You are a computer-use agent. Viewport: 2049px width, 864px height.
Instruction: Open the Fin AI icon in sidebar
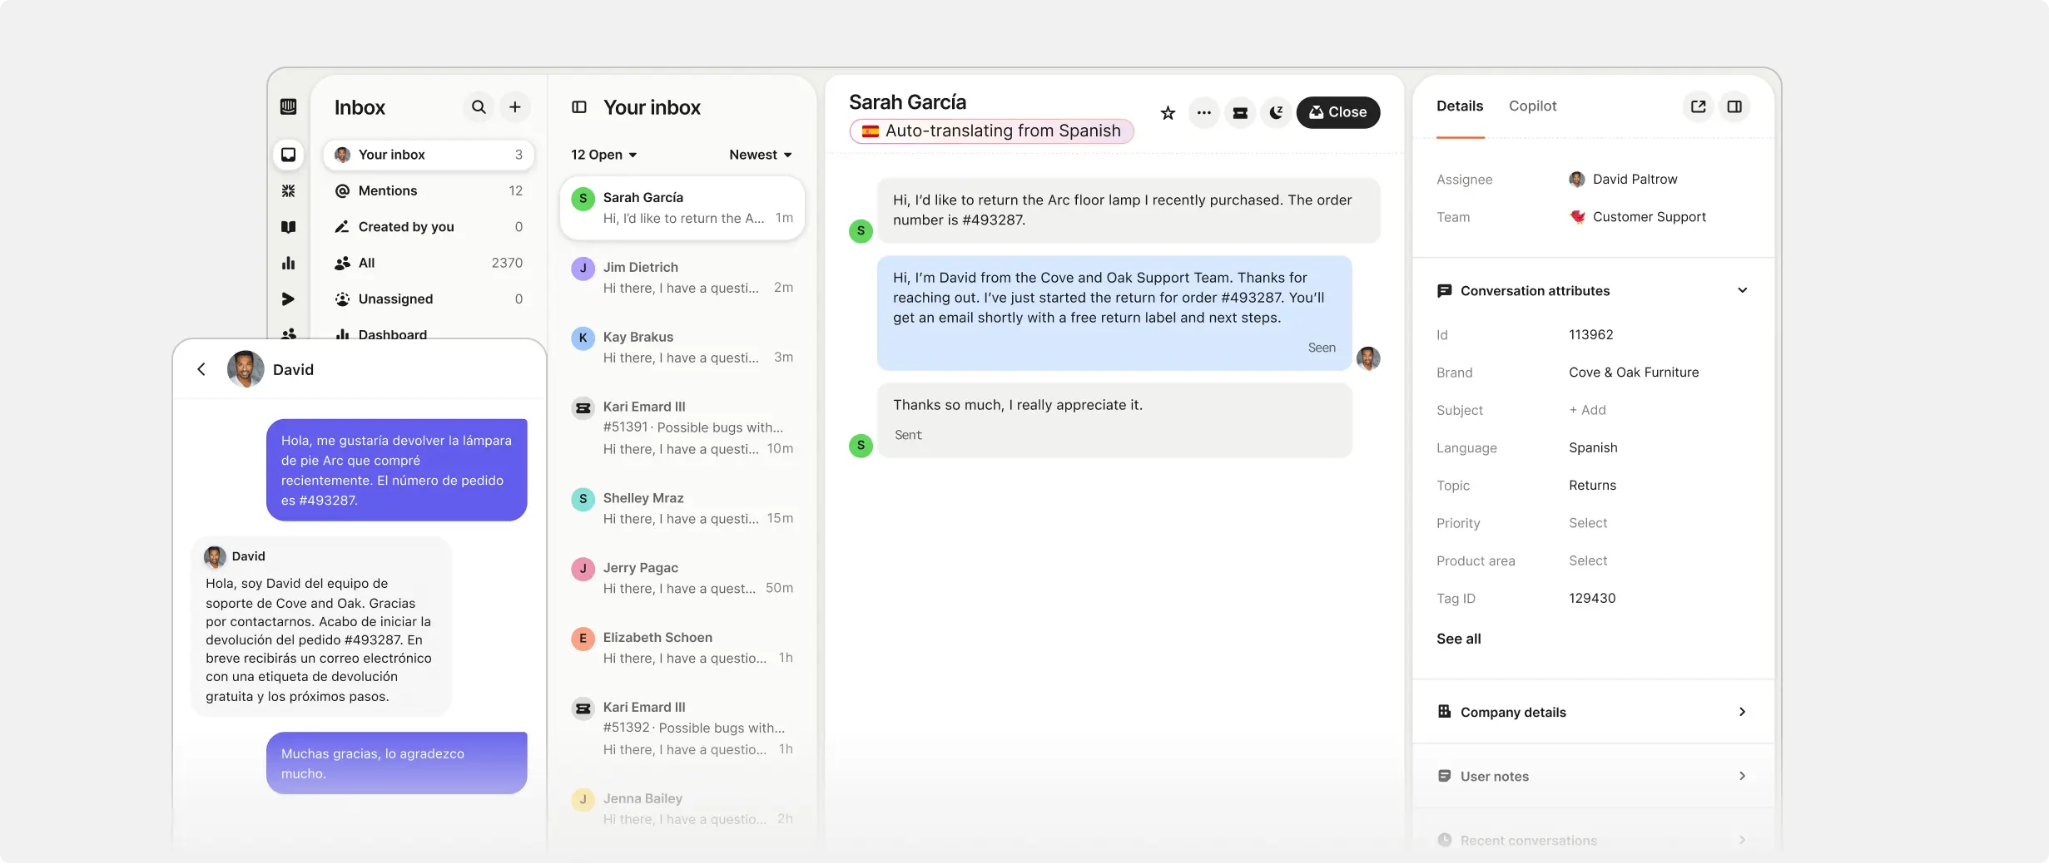[289, 190]
